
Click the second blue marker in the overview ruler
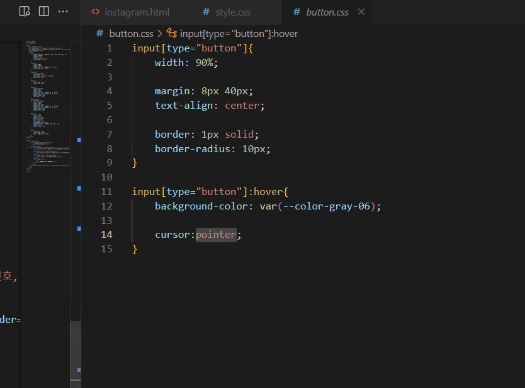click(x=79, y=188)
